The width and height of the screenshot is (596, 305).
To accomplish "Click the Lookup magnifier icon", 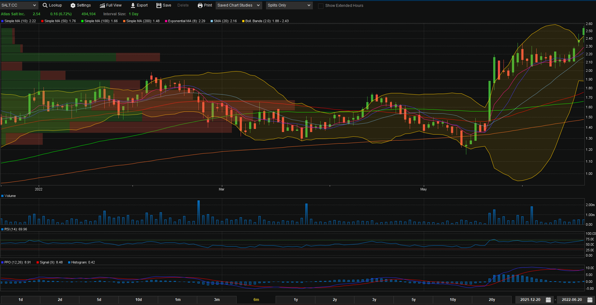I will [x=45, y=5].
